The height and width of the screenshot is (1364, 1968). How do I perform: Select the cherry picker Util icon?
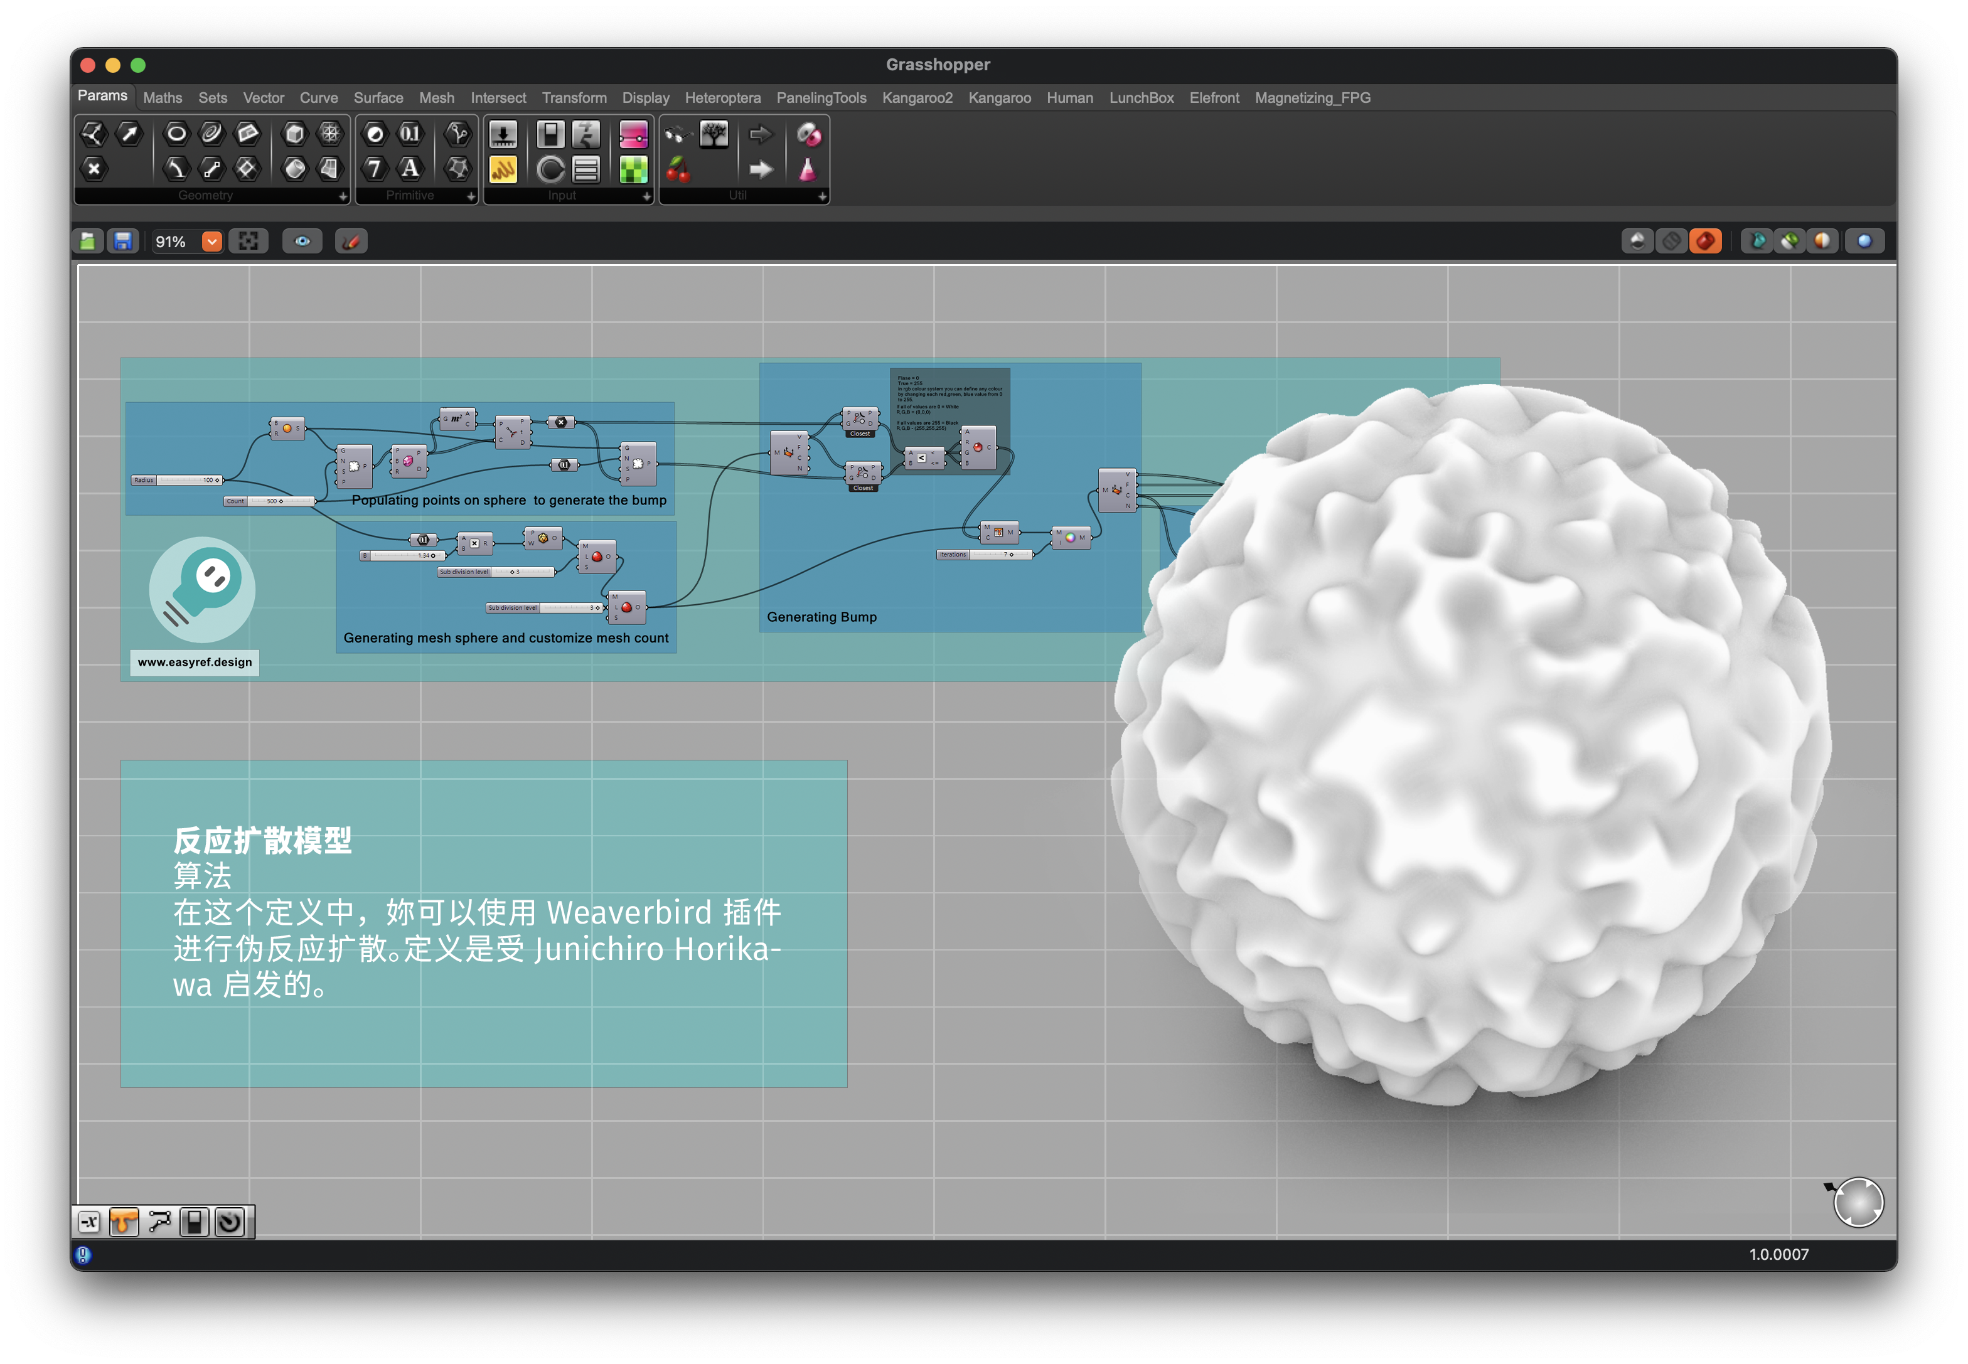click(678, 169)
